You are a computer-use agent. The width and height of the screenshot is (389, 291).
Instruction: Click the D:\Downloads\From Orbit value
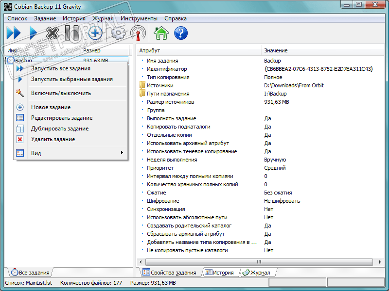294,85
